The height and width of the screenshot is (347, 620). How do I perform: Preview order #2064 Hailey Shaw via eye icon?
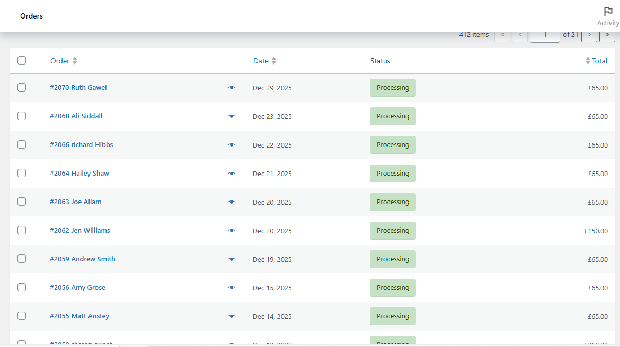coord(232,173)
